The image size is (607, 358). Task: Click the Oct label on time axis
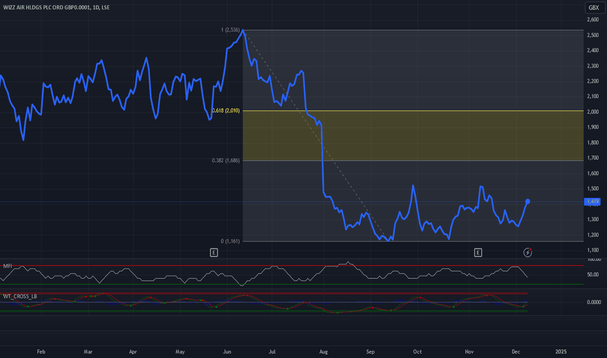click(417, 351)
